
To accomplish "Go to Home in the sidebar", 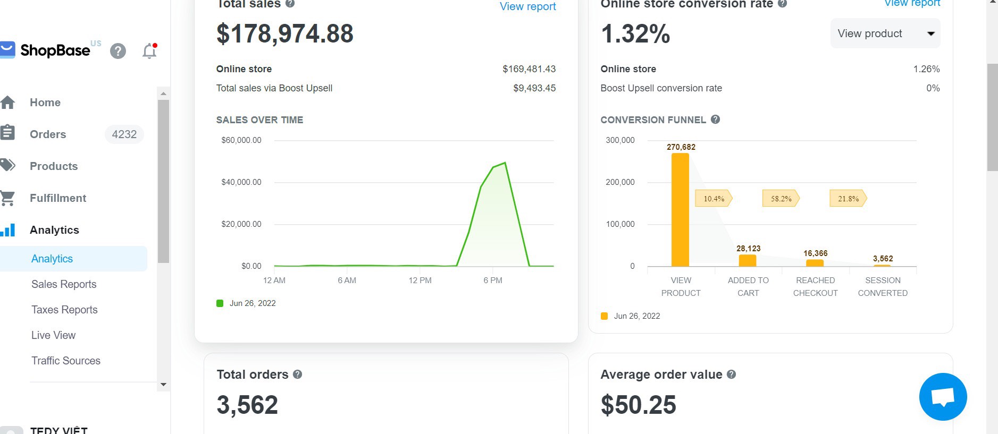I will click(45, 103).
